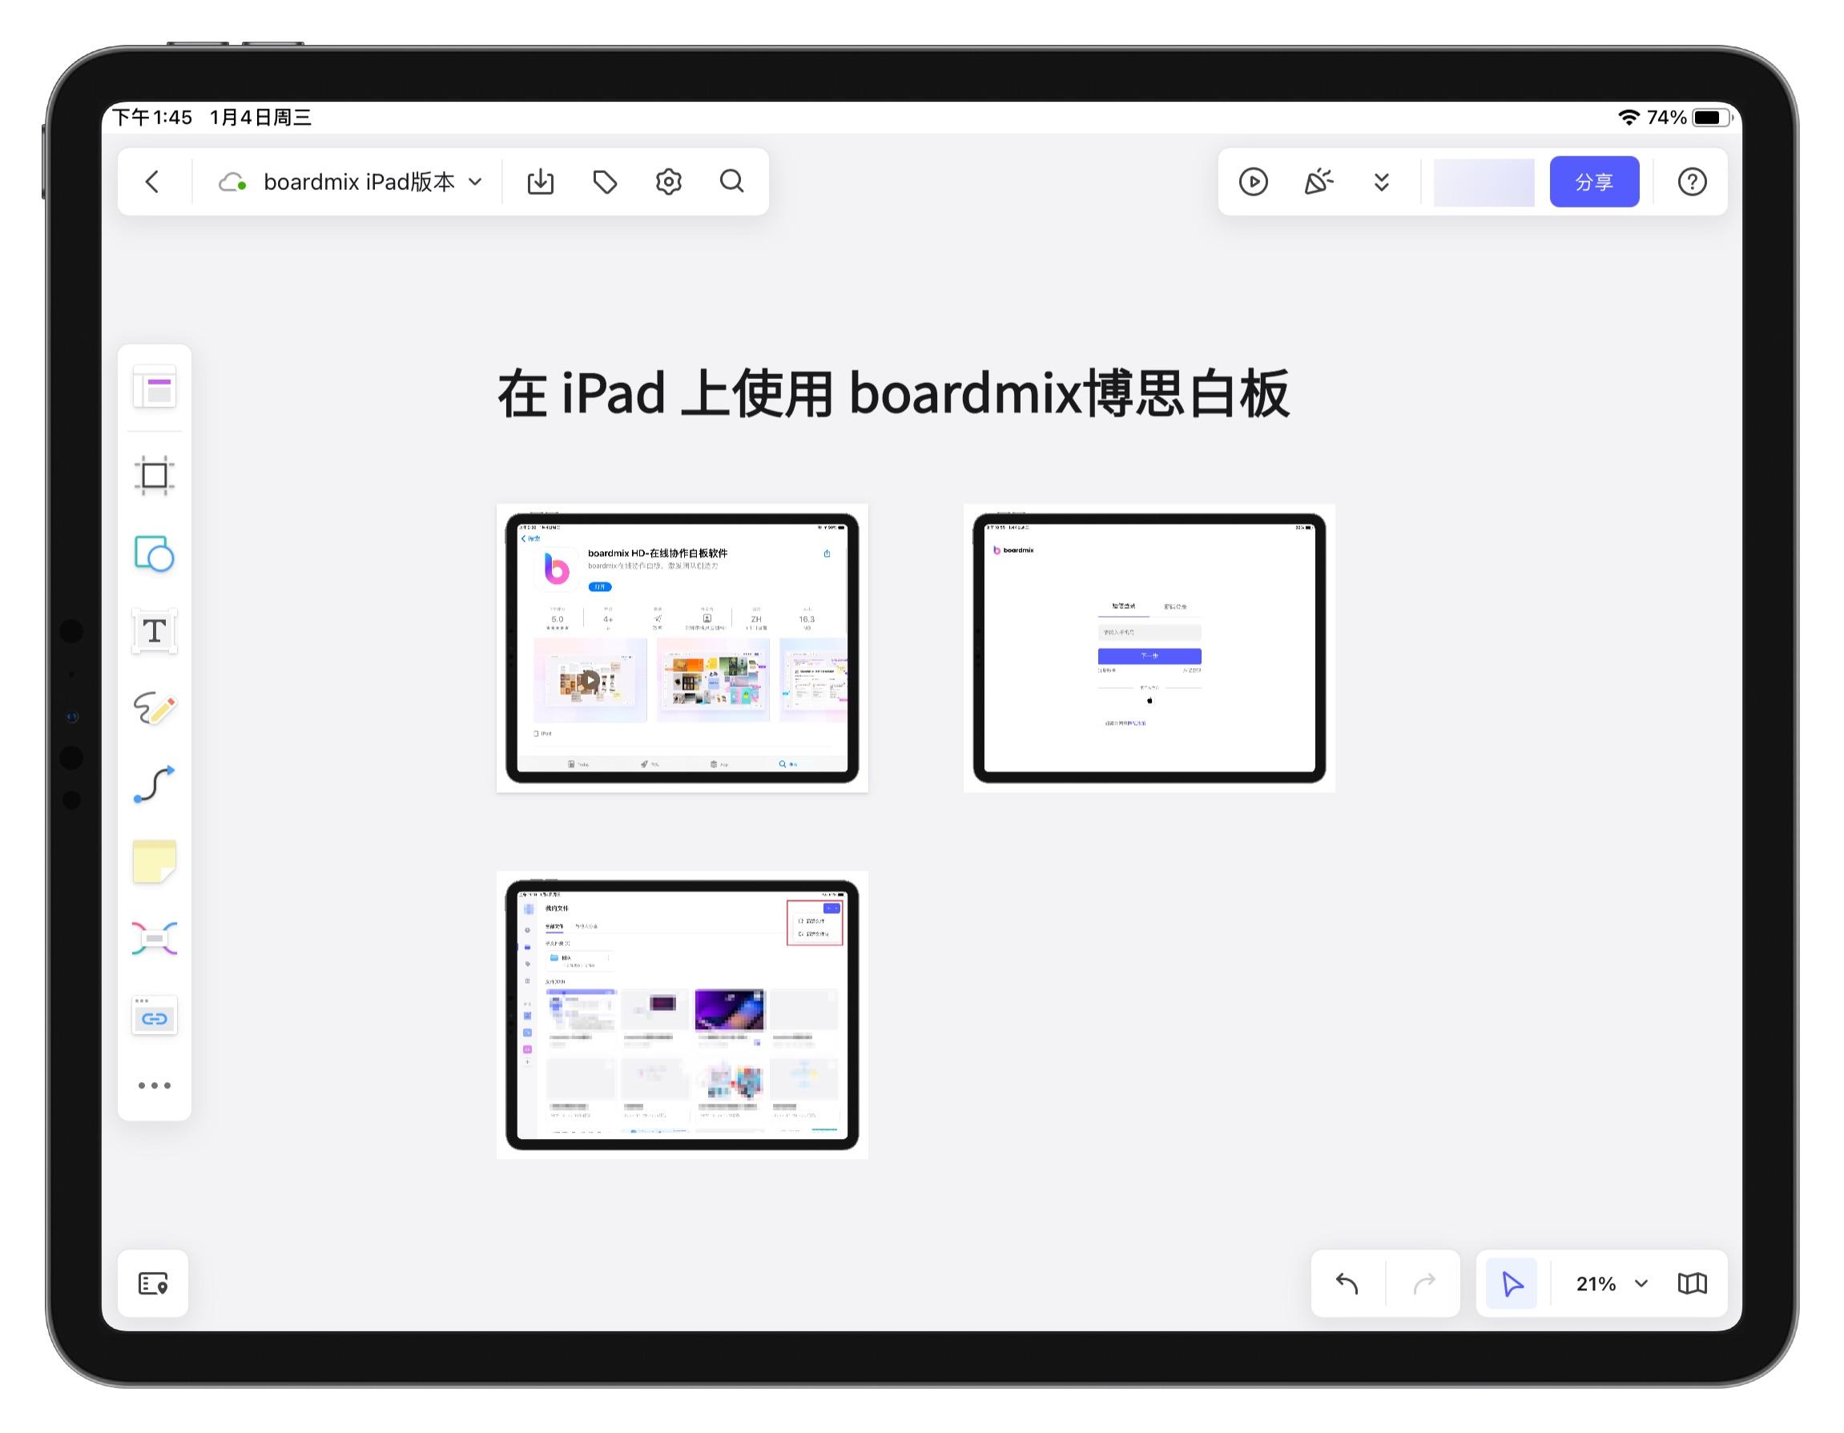Click the undo arrow

[1347, 1283]
